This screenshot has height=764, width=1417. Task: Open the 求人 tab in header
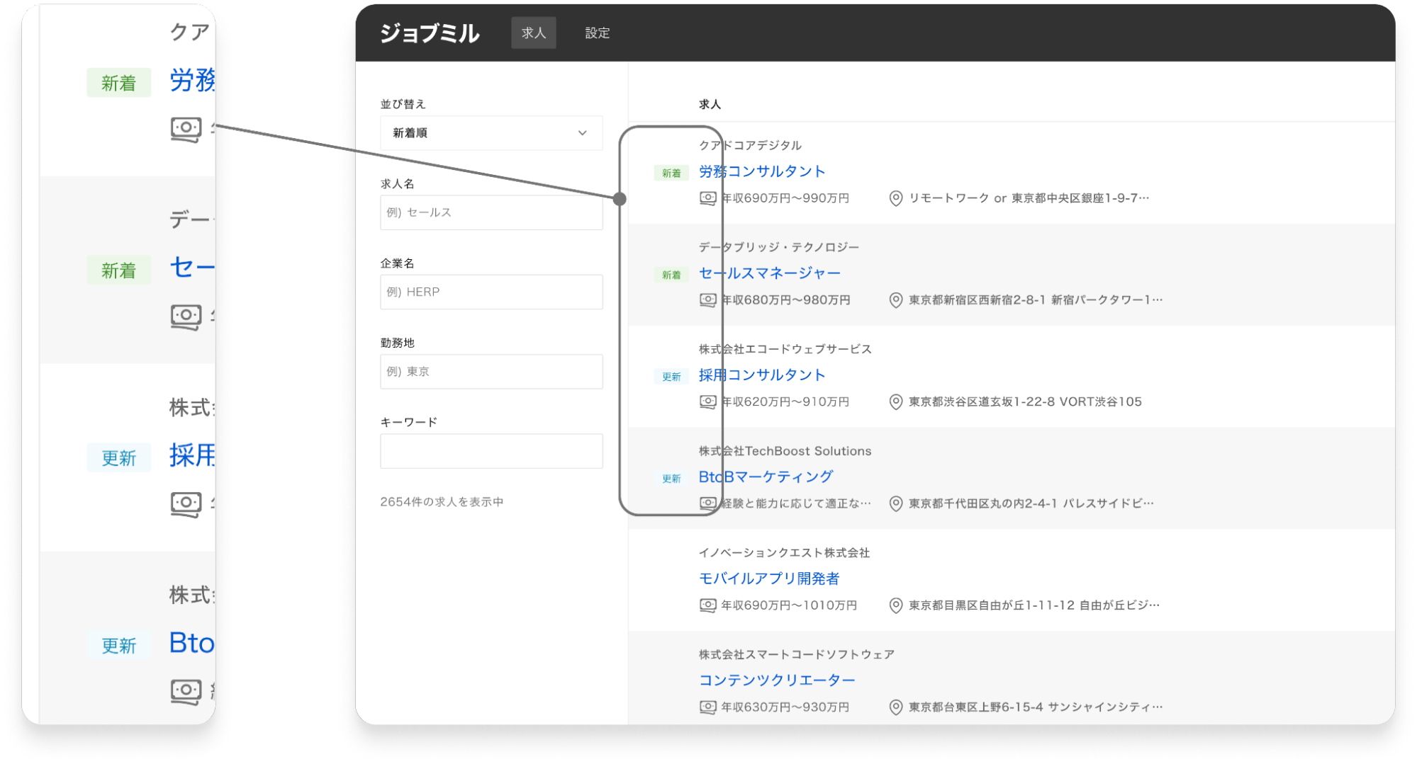(x=533, y=33)
